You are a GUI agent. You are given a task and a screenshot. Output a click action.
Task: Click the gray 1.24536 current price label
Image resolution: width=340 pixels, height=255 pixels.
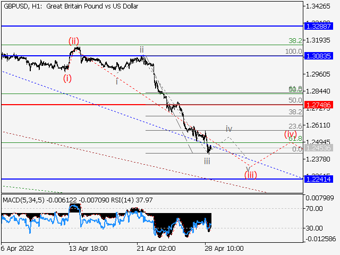[319, 148]
